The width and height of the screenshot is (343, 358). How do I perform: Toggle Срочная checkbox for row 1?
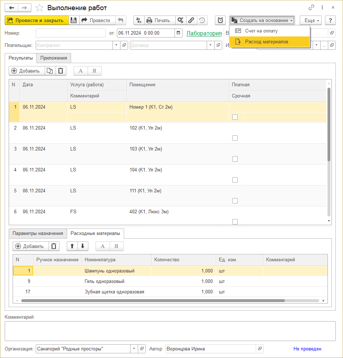click(x=235, y=117)
